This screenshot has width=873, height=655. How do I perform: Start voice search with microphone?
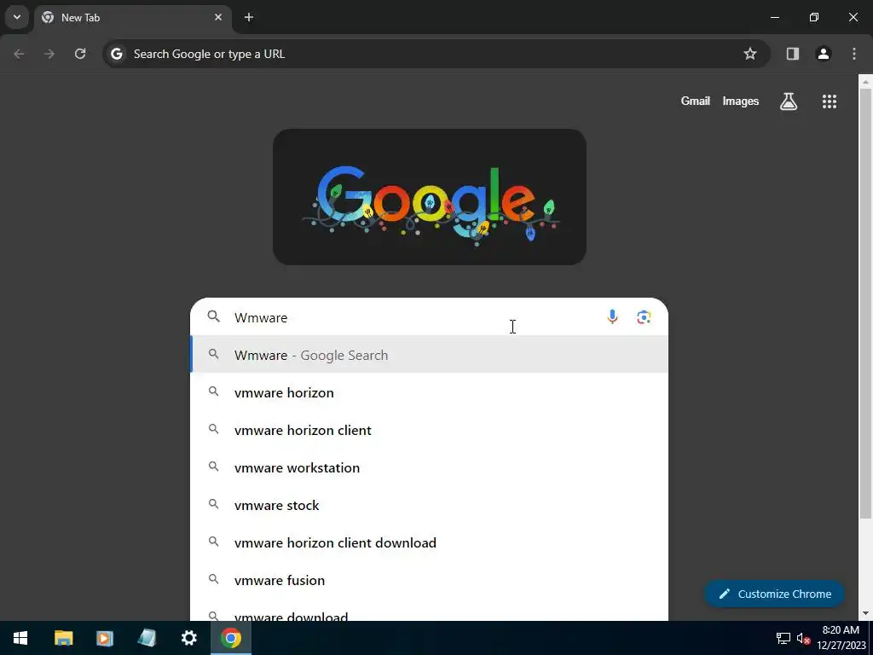point(612,317)
